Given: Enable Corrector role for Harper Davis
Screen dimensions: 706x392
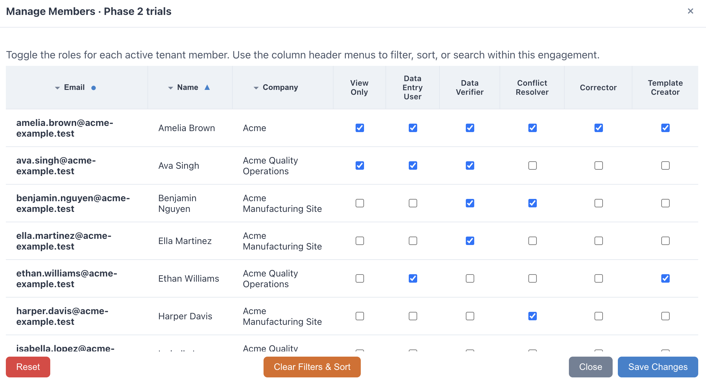Looking at the screenshot, I should [598, 316].
